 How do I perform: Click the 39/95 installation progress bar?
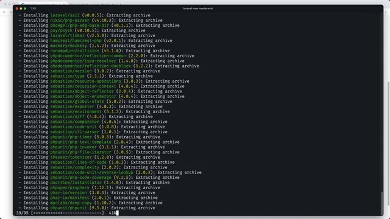pos(68,213)
